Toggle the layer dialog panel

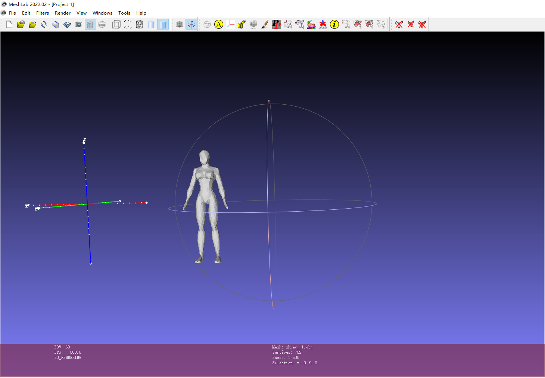[x=90, y=25]
